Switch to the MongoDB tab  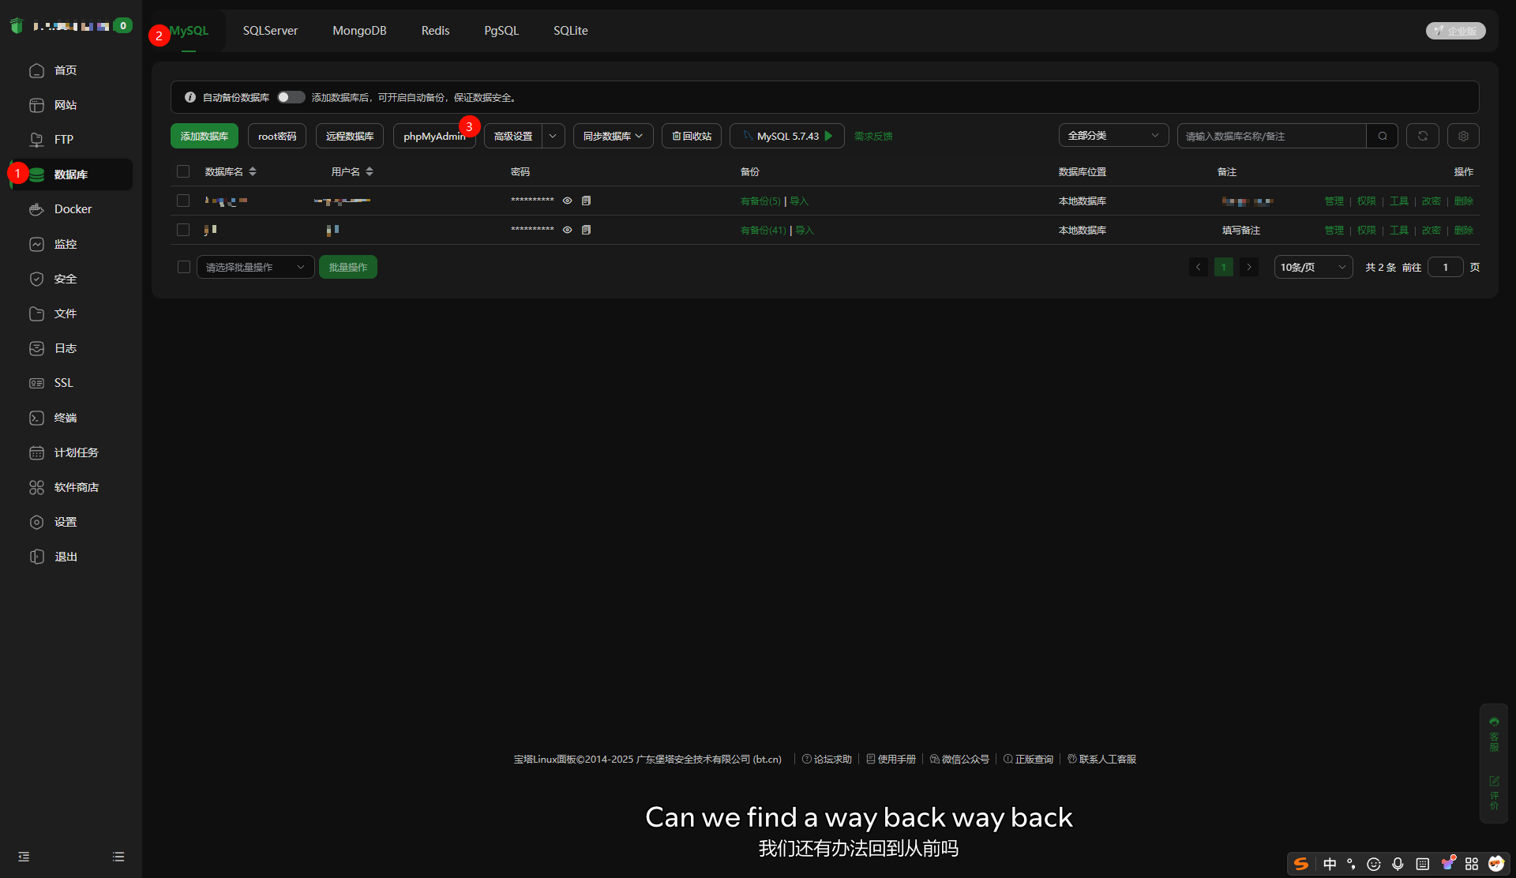(359, 31)
